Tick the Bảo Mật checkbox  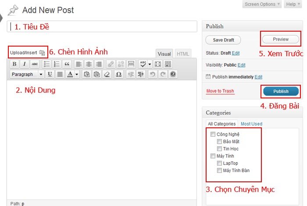(x=219, y=141)
